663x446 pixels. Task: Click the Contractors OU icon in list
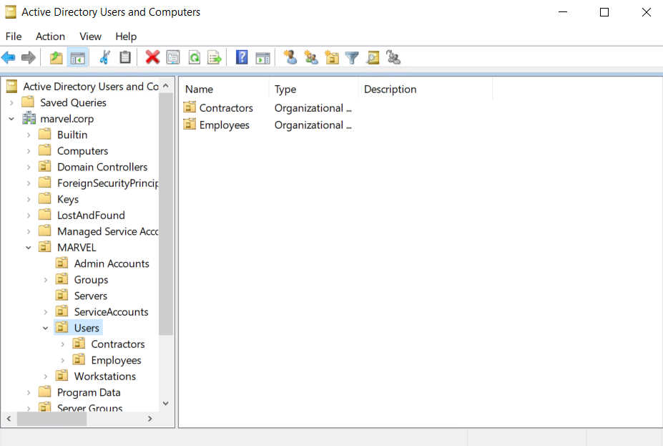190,107
